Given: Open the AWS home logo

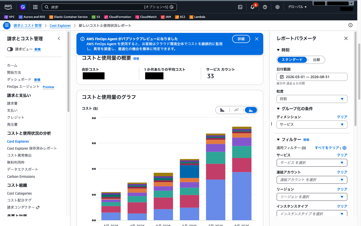Looking at the screenshot, I should 8,7.
